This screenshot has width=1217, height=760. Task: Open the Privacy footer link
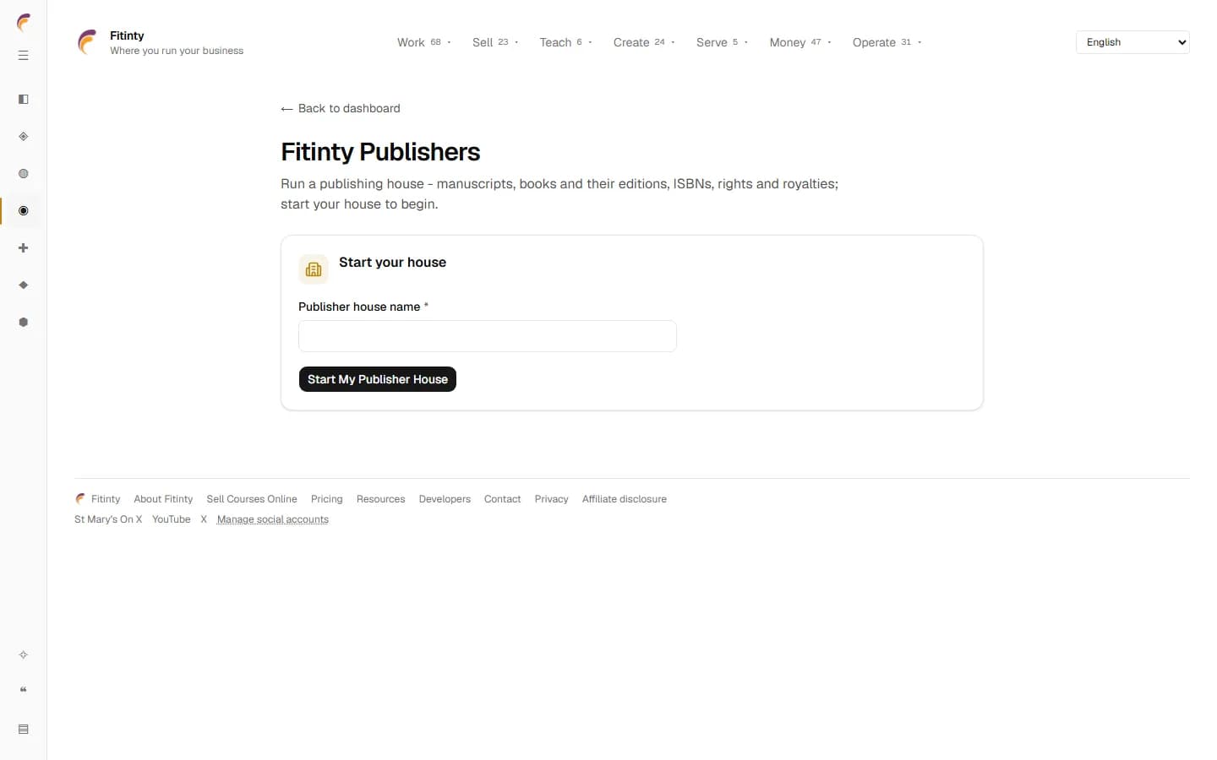[552, 499]
